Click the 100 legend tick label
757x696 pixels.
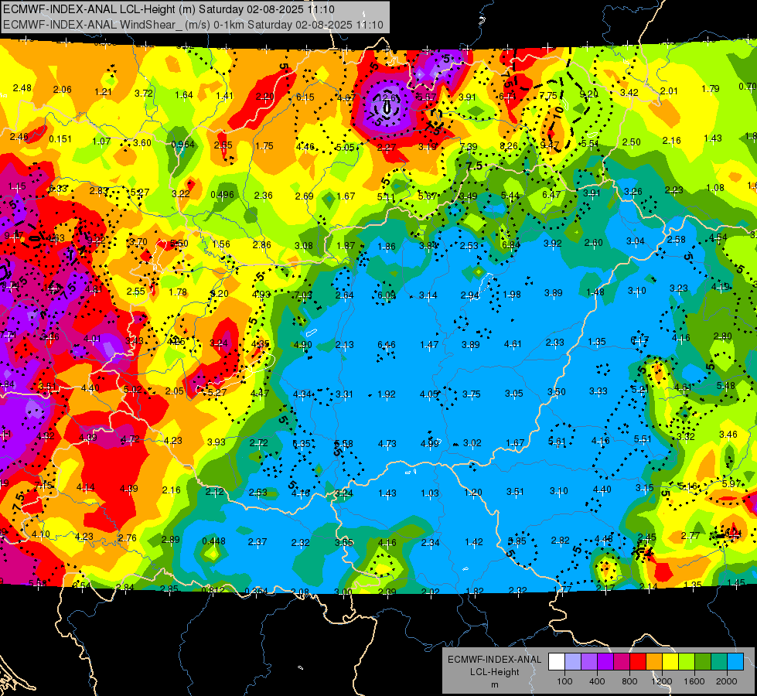564,681
